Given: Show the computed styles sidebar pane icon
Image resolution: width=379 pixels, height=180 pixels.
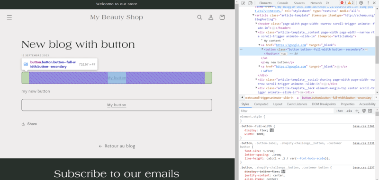Looking at the screenshot, I should [x=370, y=111].
